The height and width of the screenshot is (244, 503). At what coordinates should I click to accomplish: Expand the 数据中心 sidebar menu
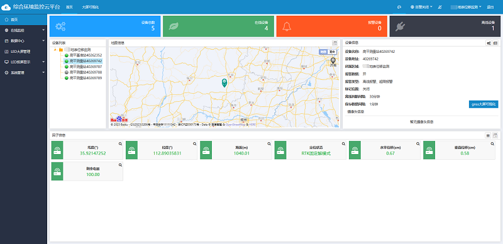tap(23, 41)
